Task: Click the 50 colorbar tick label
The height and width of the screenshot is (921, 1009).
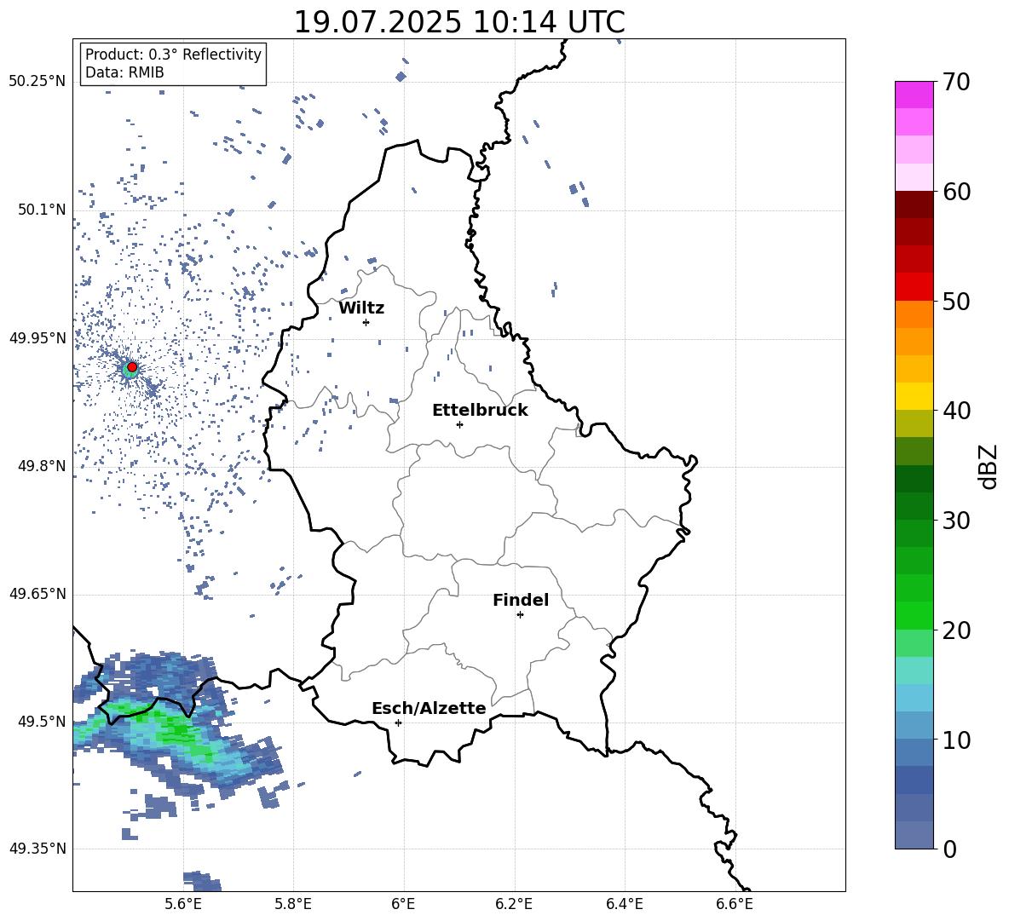Action: (x=956, y=302)
